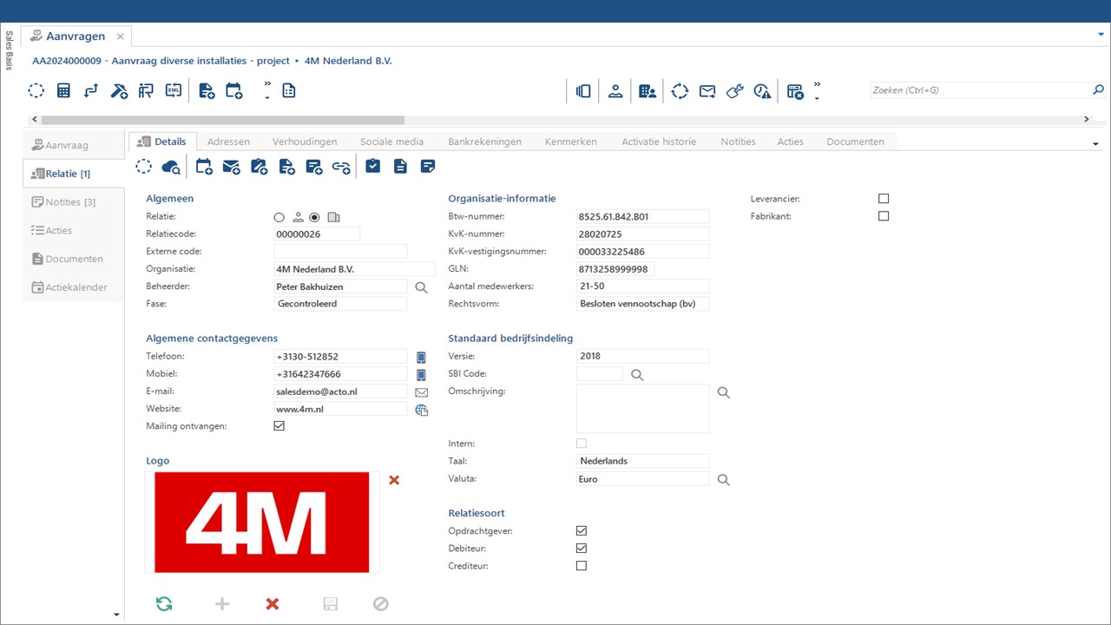The width and height of the screenshot is (1111, 625).
Task: Open the Verhoudingen tab
Action: pyautogui.click(x=305, y=141)
